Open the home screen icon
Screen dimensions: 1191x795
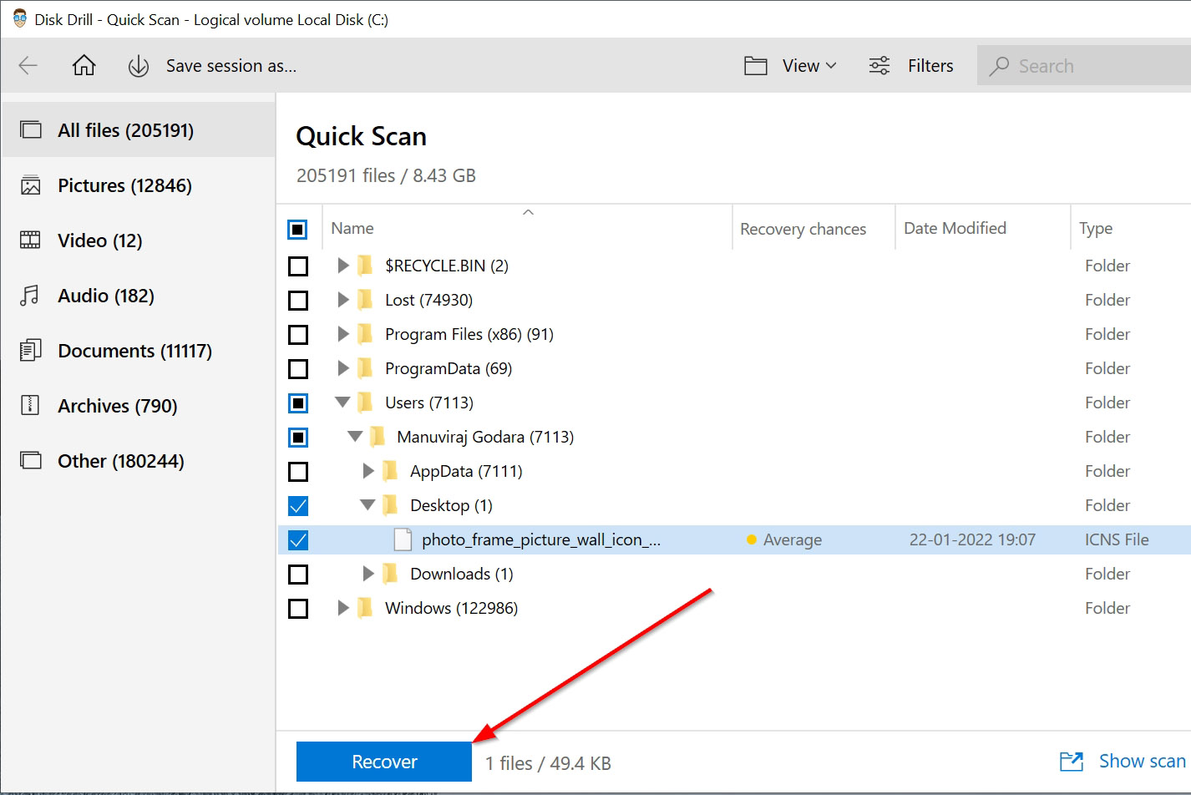[84, 65]
